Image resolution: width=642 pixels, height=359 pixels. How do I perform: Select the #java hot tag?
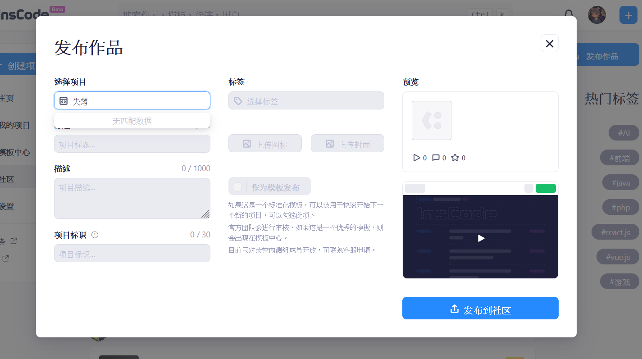pyautogui.click(x=621, y=183)
